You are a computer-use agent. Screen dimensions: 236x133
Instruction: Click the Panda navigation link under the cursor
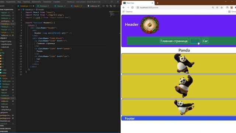[x=195, y=41]
